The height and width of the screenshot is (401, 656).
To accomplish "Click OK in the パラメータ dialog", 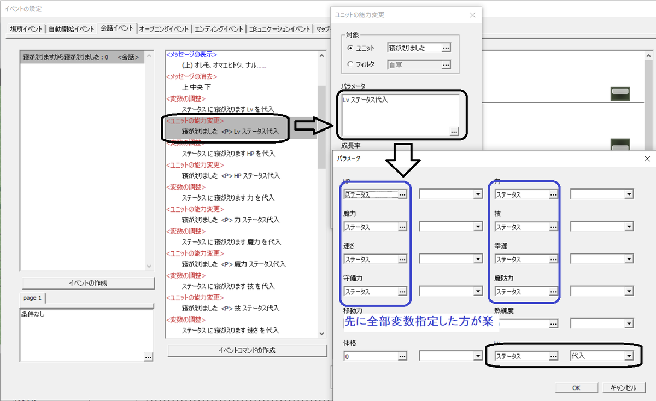I will click(576, 387).
